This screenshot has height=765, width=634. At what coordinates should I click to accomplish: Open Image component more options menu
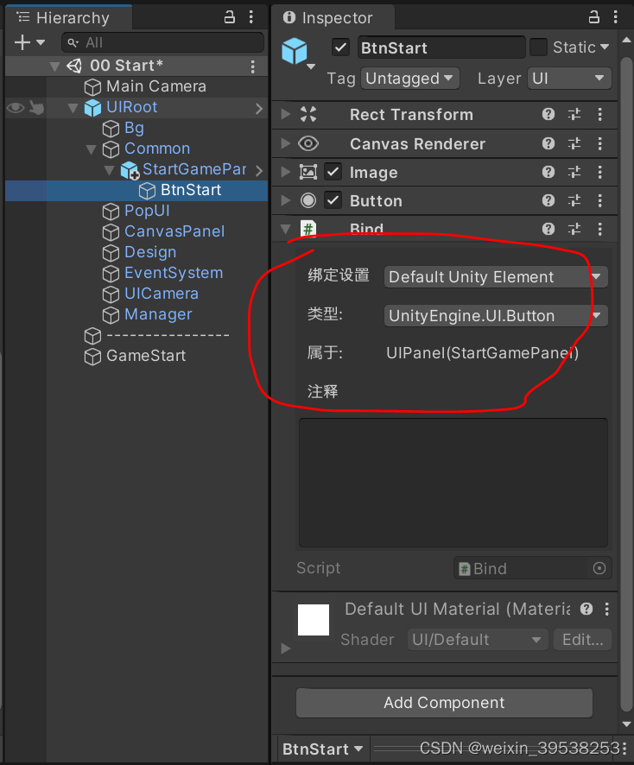[x=599, y=172]
